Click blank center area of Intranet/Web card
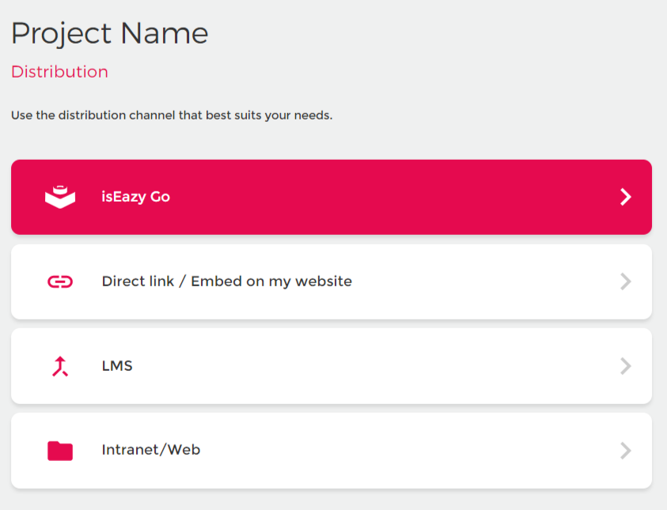This screenshot has width=667, height=510. click(396, 451)
